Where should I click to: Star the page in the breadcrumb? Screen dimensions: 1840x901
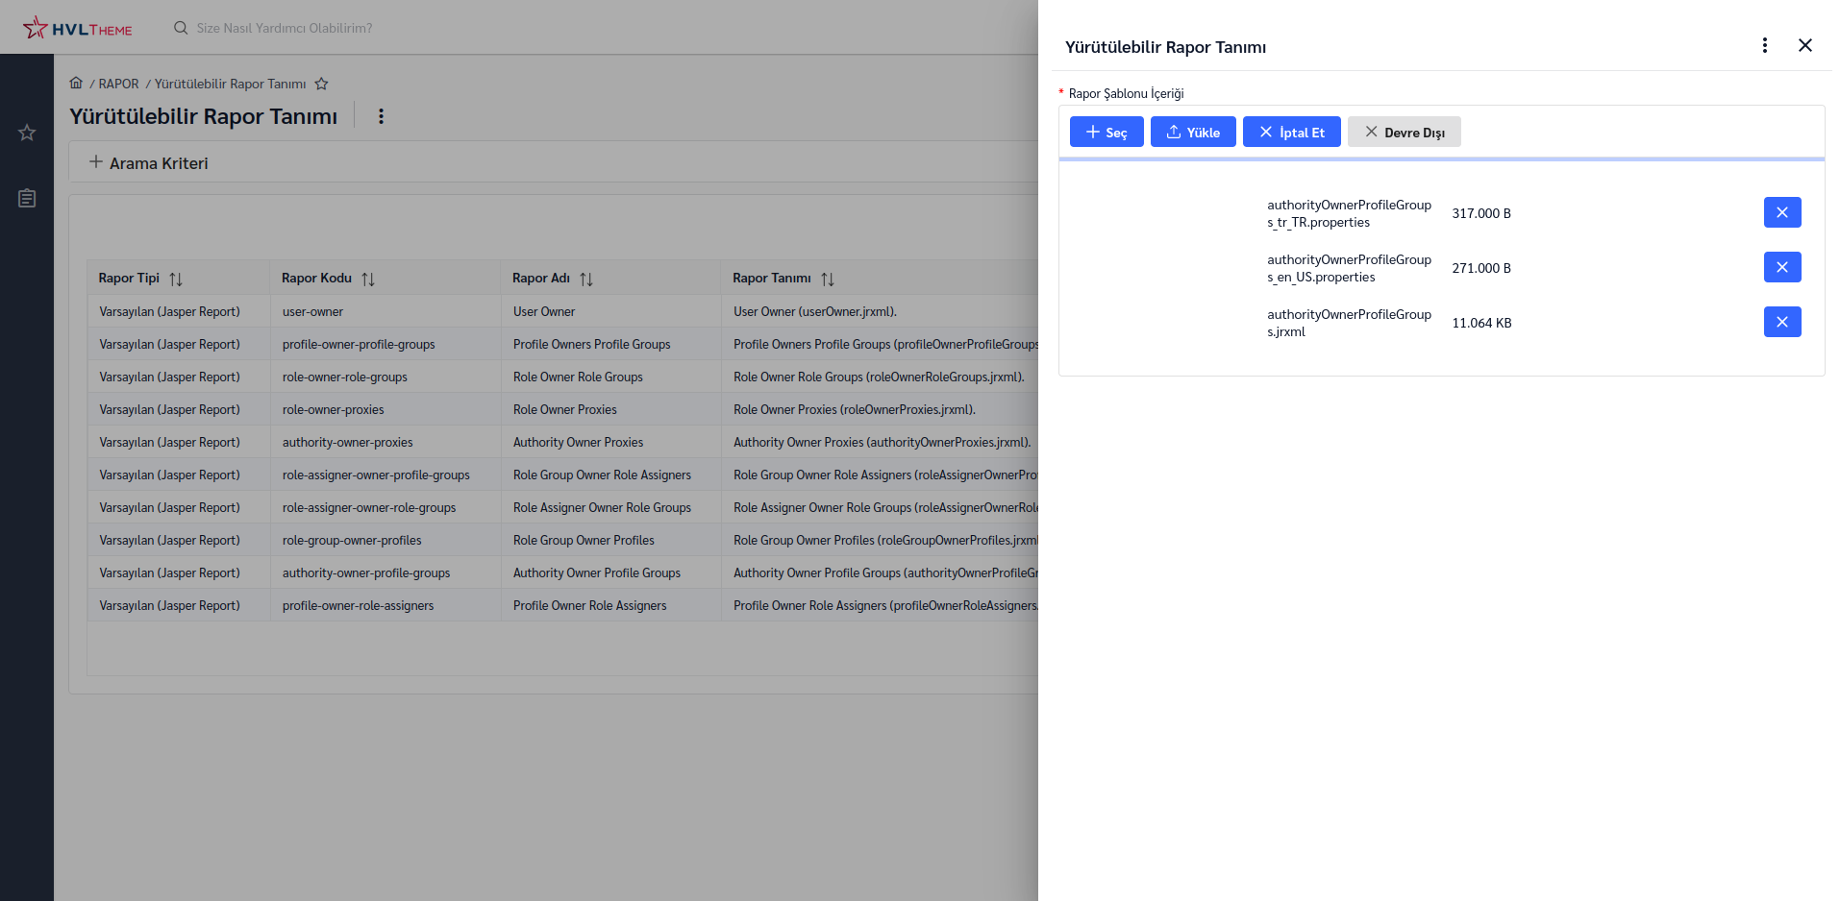(x=321, y=84)
